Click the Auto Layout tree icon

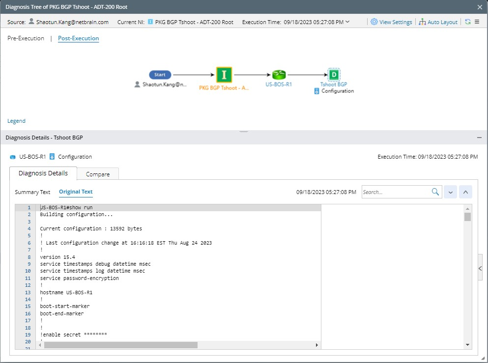tap(422, 22)
